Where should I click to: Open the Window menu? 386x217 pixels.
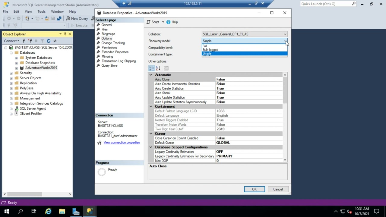[x=57, y=11]
